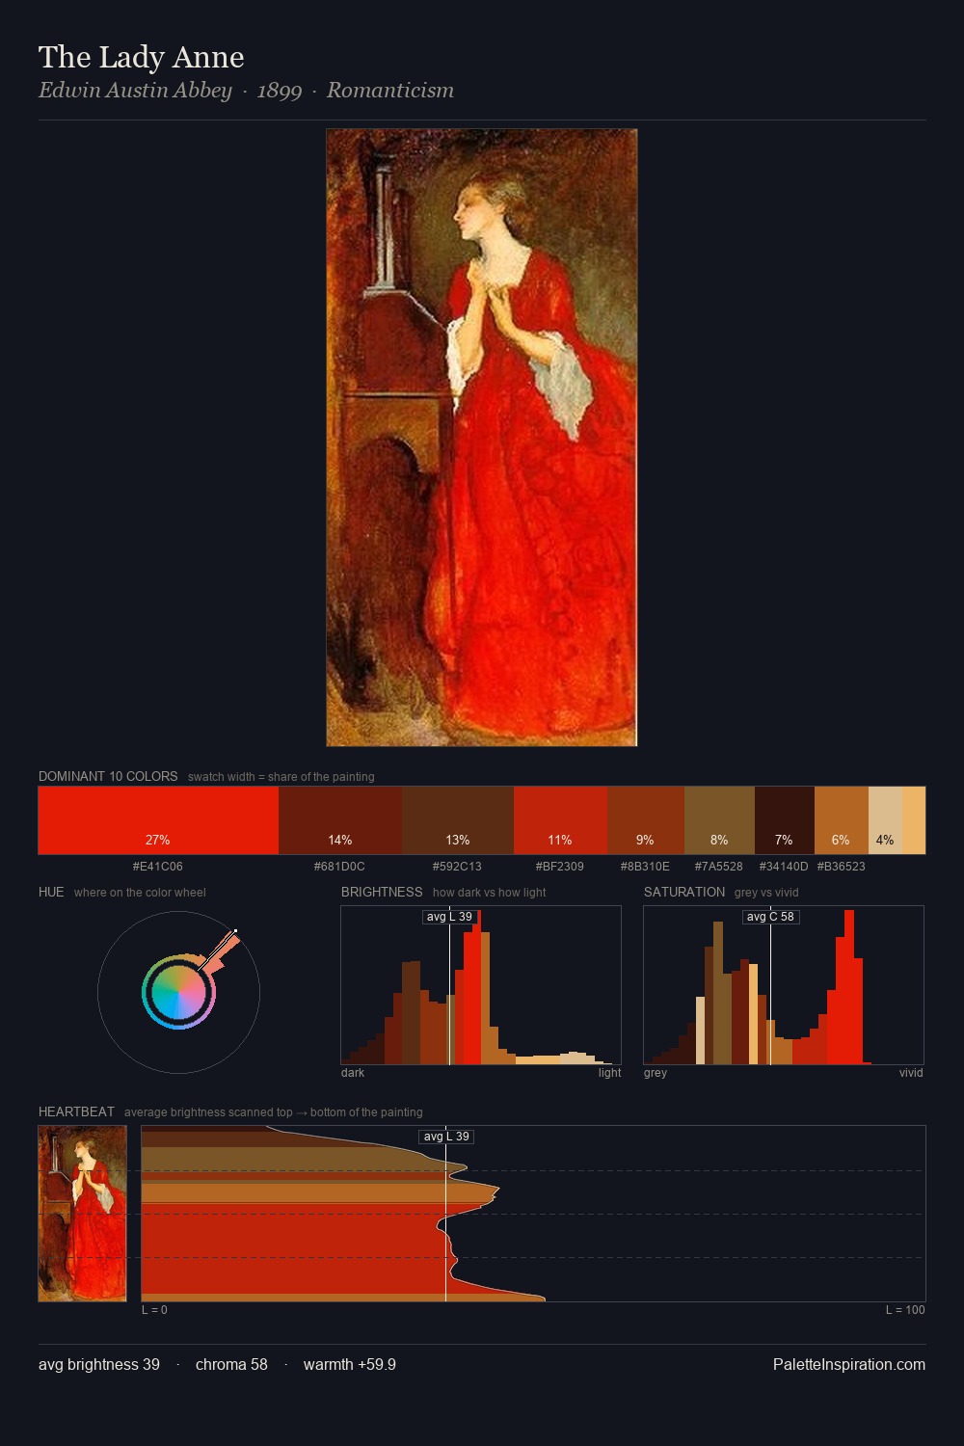Click the "HEARTBEAT" section heading
The height and width of the screenshot is (1446, 964).
[x=76, y=1111]
